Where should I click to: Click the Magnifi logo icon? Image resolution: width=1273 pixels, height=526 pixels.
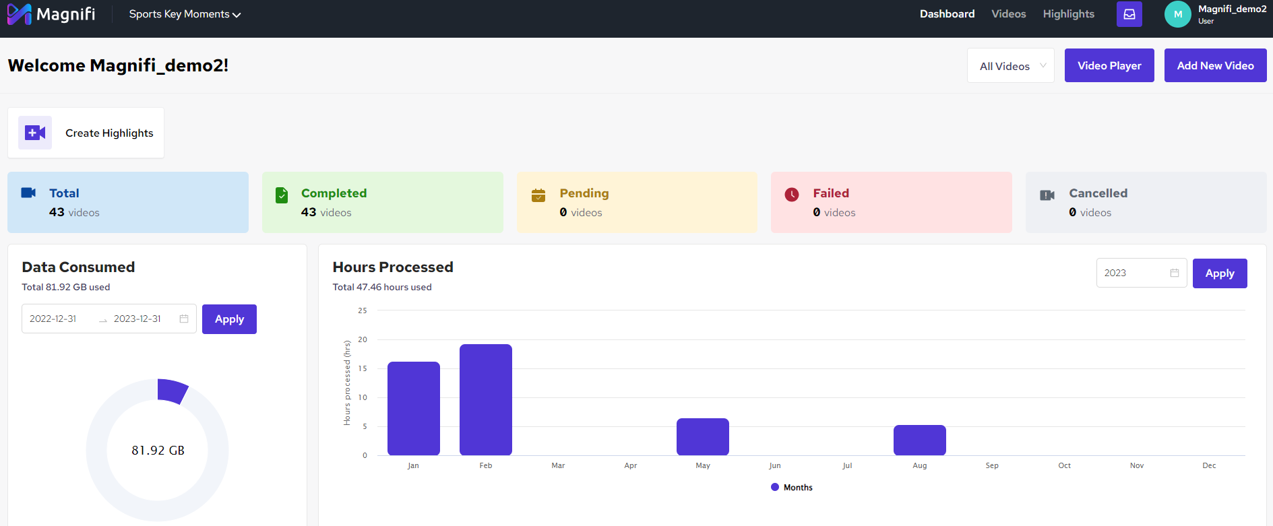19,14
